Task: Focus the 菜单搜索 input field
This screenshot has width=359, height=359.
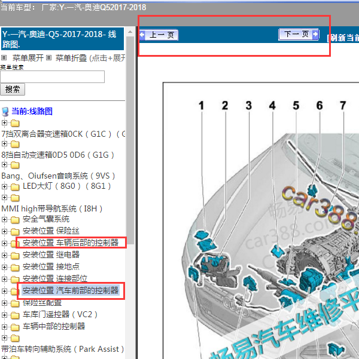Action: point(52,76)
